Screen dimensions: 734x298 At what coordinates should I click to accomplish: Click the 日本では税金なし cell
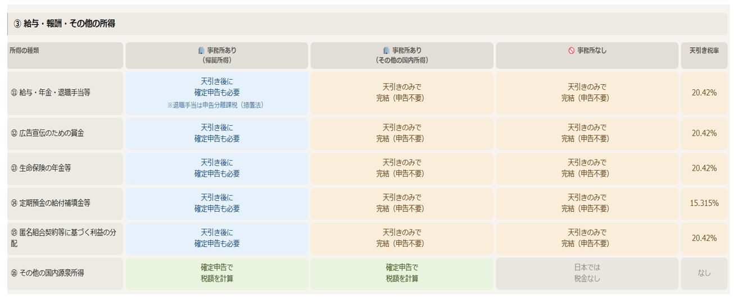click(x=587, y=273)
